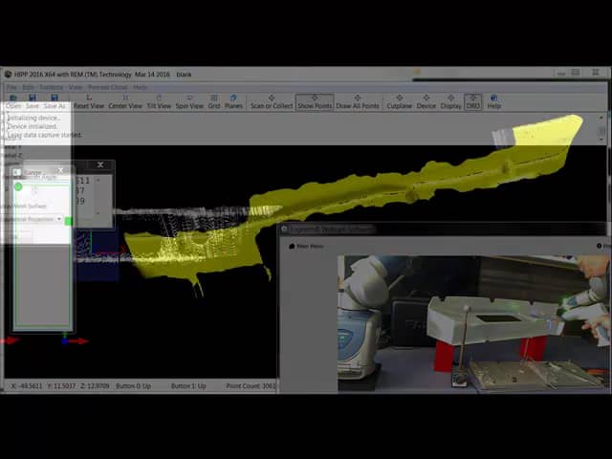Open the File menu
The image size is (612, 459).
point(11,87)
